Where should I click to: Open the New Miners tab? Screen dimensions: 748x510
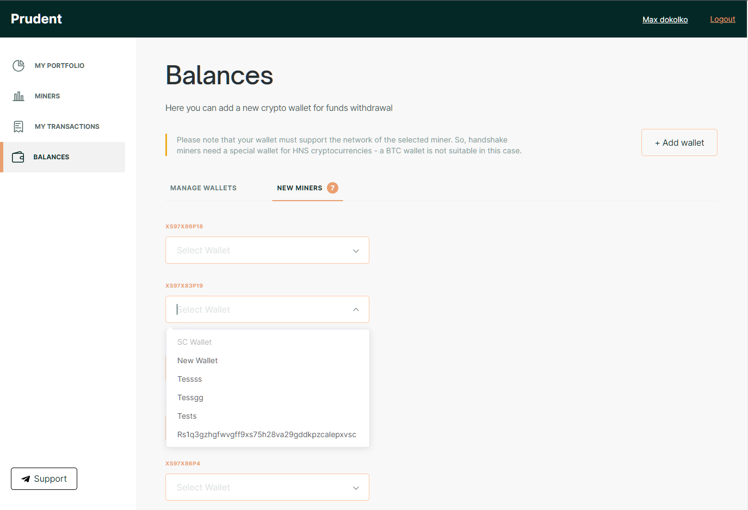tap(307, 188)
